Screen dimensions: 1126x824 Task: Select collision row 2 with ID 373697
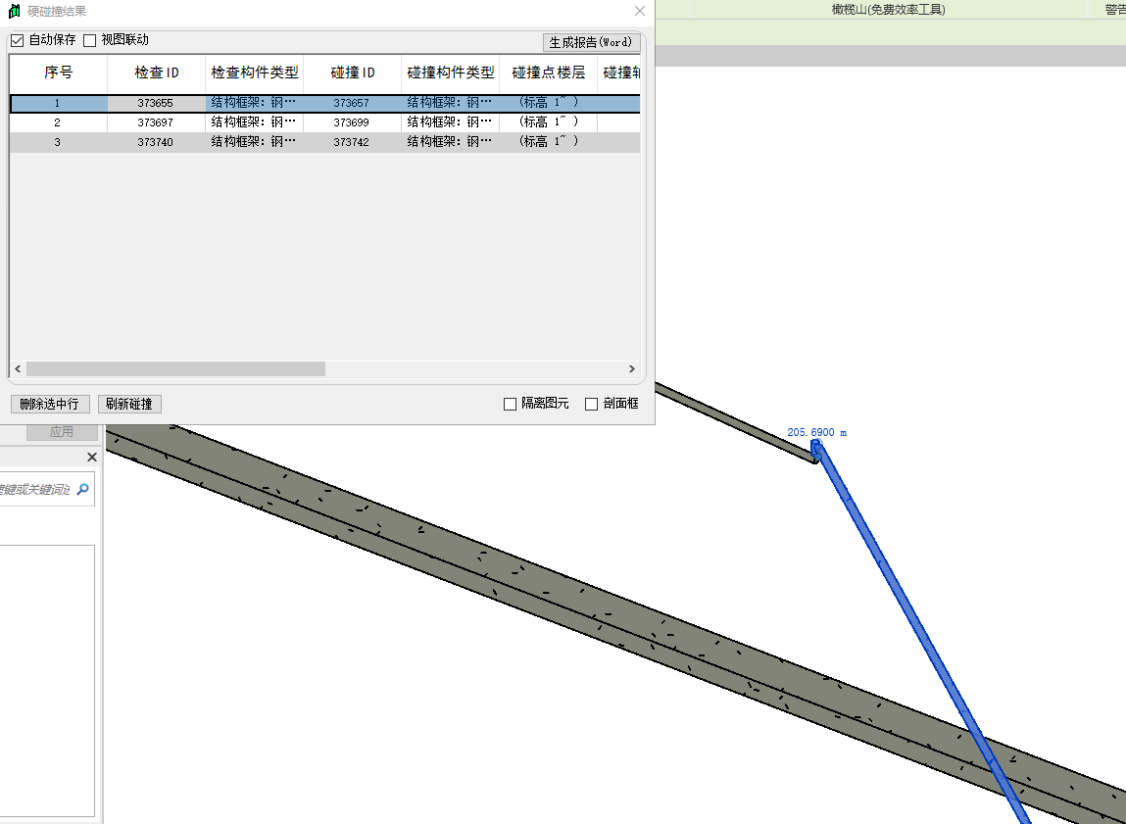[156, 122]
